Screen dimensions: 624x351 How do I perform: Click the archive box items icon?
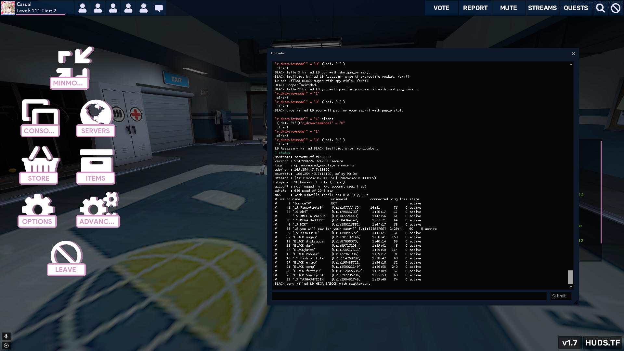[97, 161]
